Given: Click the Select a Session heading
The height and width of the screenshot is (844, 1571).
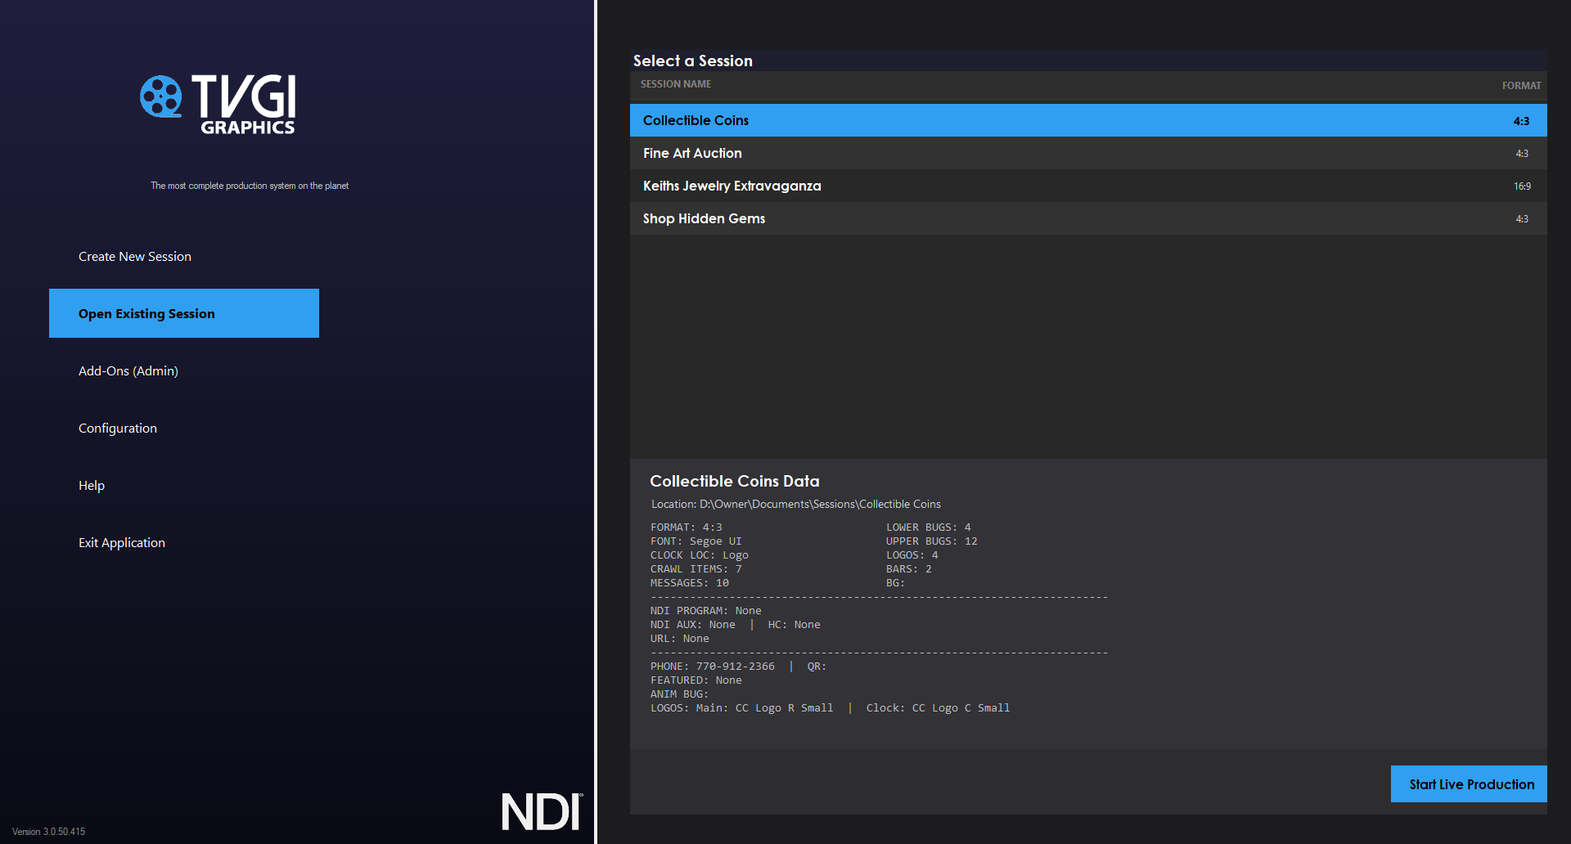Looking at the screenshot, I should coord(693,61).
